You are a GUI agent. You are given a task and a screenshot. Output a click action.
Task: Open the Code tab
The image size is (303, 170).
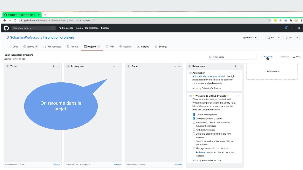click(13, 47)
